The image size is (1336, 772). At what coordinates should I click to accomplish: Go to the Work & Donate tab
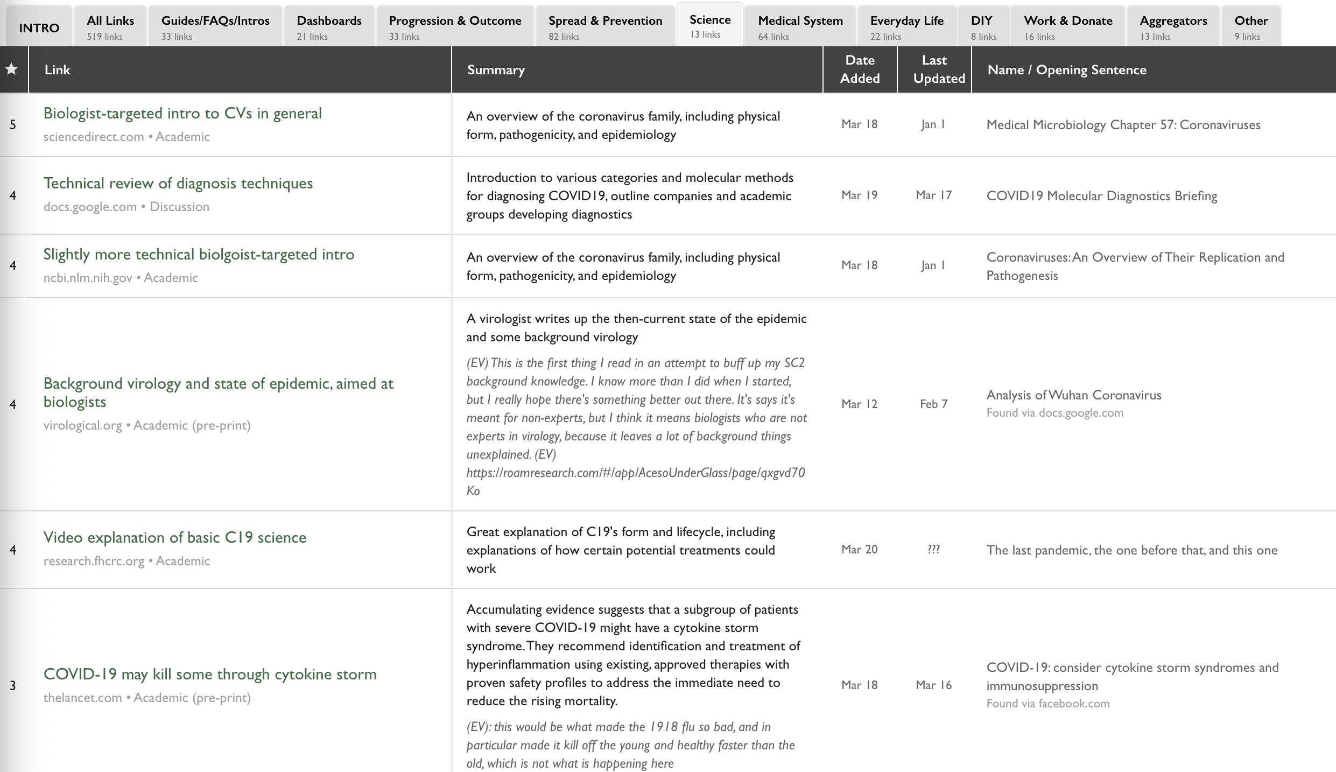coord(1067,27)
